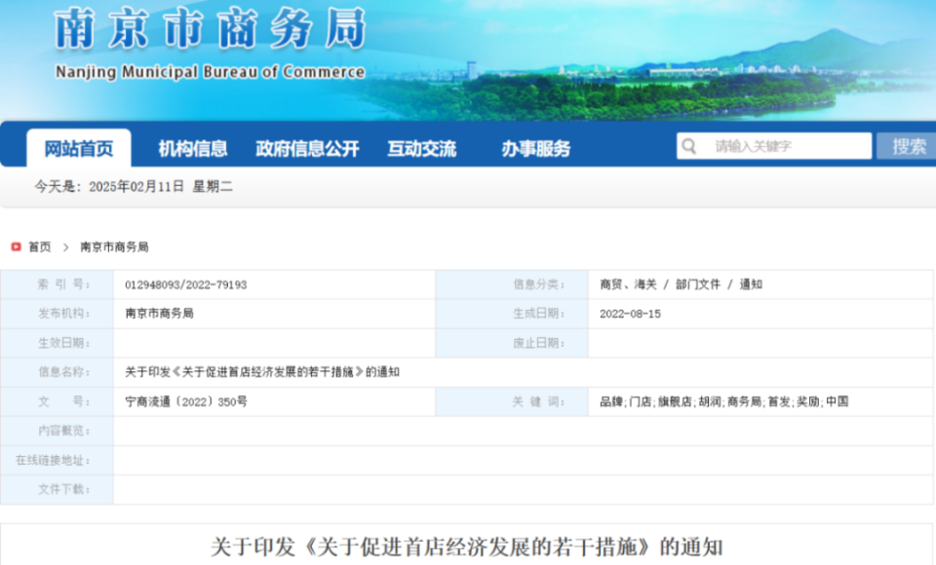The image size is (936, 565).
Task: Click the 南京市商务局 site title logo
Action: 211,28
